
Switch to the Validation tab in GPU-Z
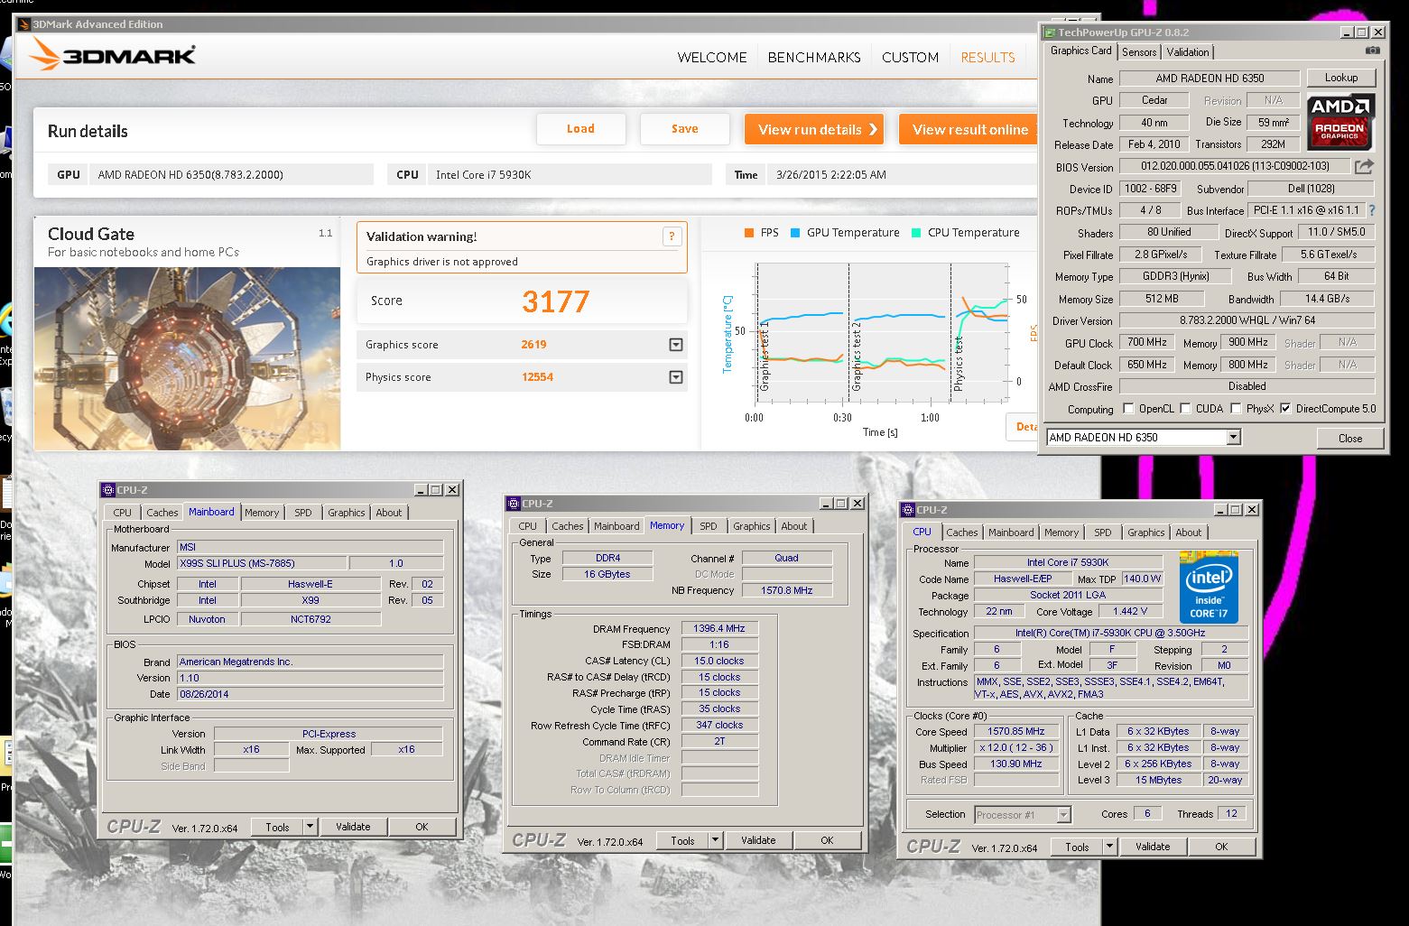1188,52
